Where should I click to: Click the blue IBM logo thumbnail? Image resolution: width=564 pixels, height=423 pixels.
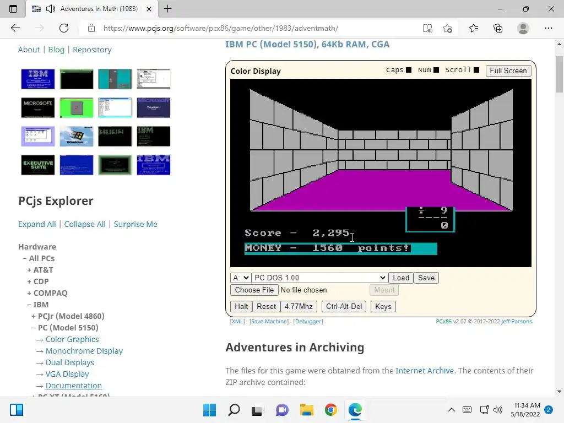pyautogui.click(x=38, y=79)
